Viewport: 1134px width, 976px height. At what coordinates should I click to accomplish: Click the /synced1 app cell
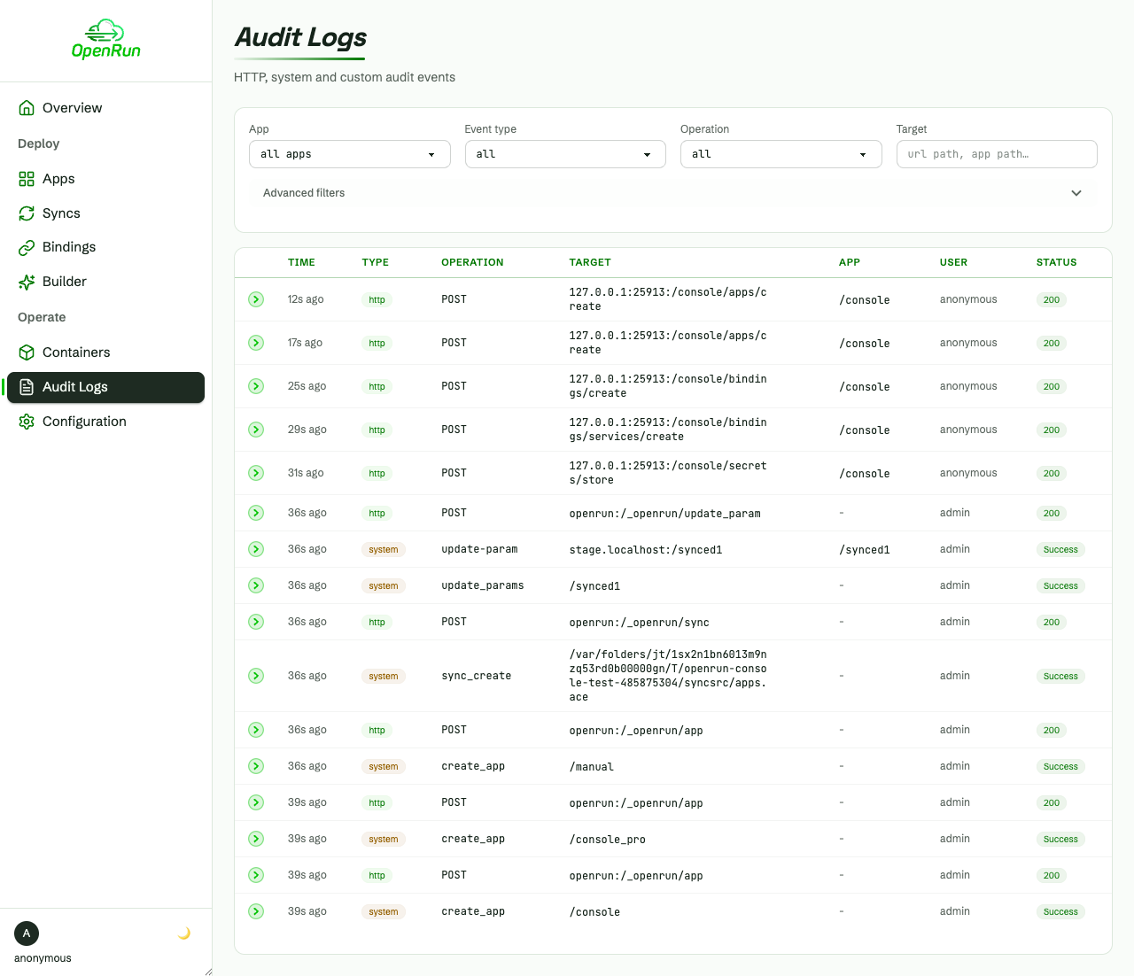point(865,550)
